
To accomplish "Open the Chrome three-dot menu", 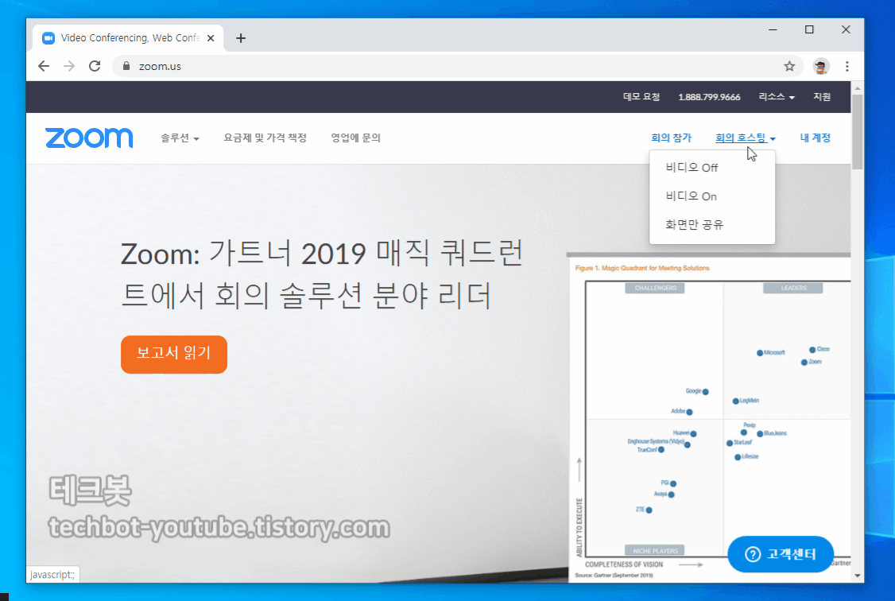I will [847, 66].
